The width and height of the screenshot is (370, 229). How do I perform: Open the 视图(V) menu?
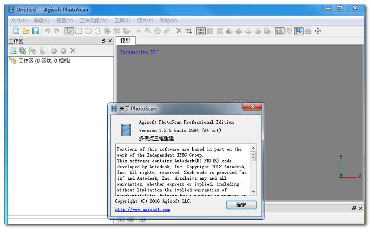(x=64, y=20)
